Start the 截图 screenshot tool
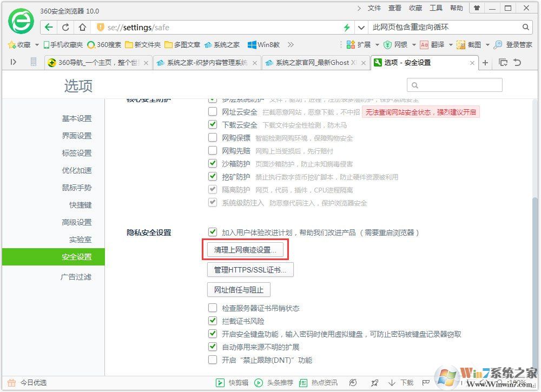This screenshot has height=392, width=541. click(473, 45)
